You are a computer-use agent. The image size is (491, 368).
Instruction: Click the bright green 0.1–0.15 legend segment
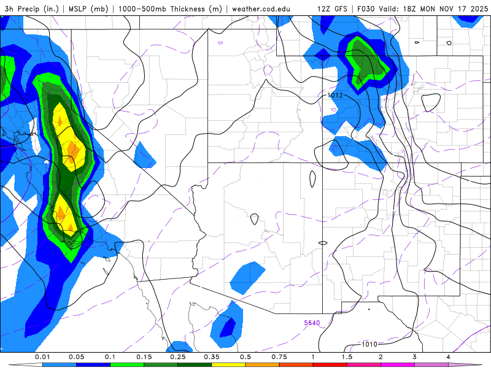(x=127, y=365)
